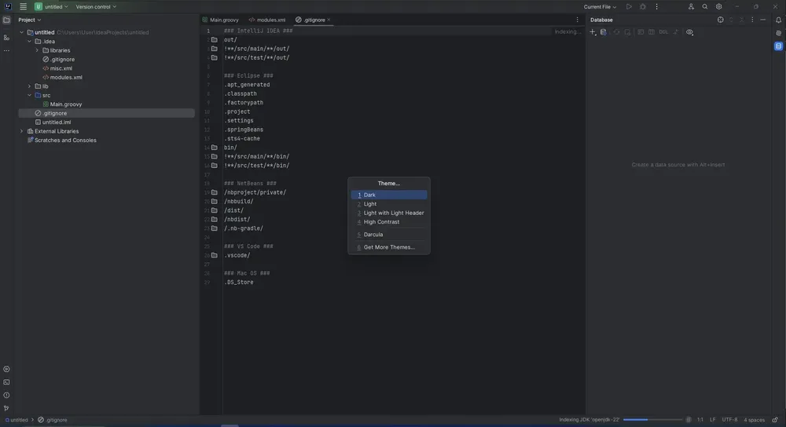
Task: Toggle read-only lock icon in status bar
Action: [x=775, y=419]
